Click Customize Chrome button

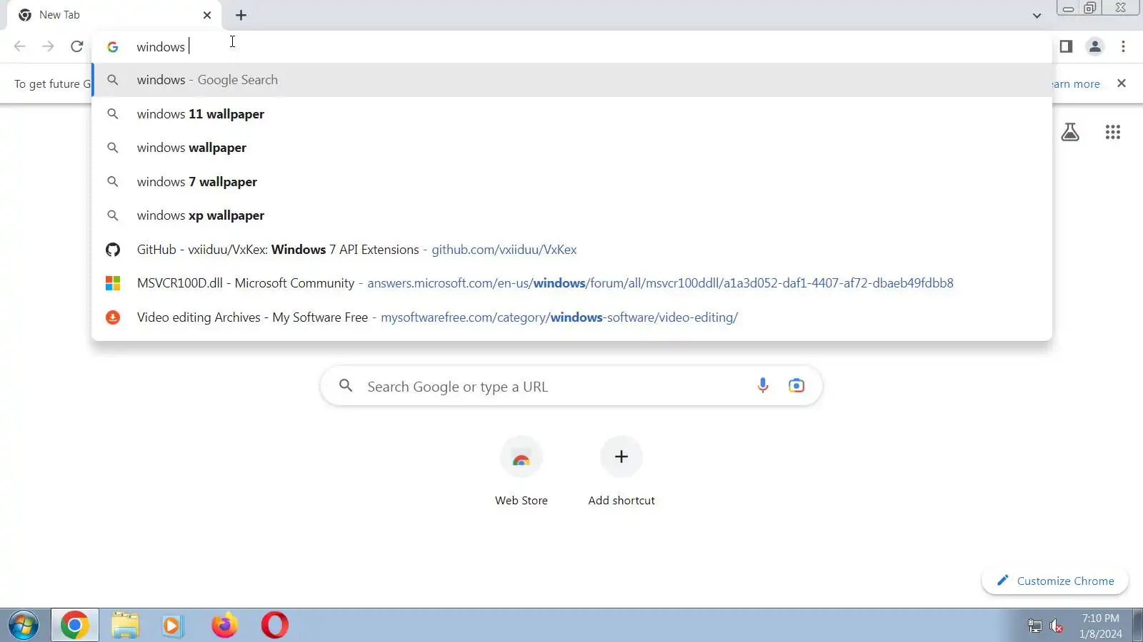(1055, 581)
